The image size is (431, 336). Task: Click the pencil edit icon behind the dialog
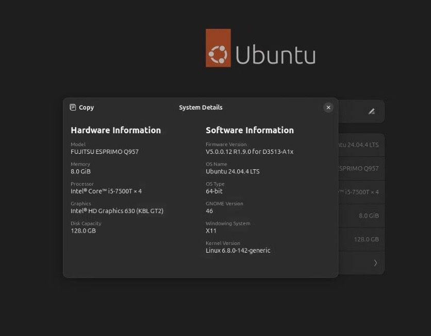(372, 111)
